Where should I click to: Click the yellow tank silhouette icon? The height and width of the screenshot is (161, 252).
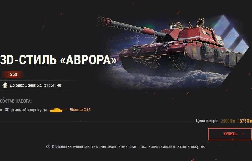[58, 110]
